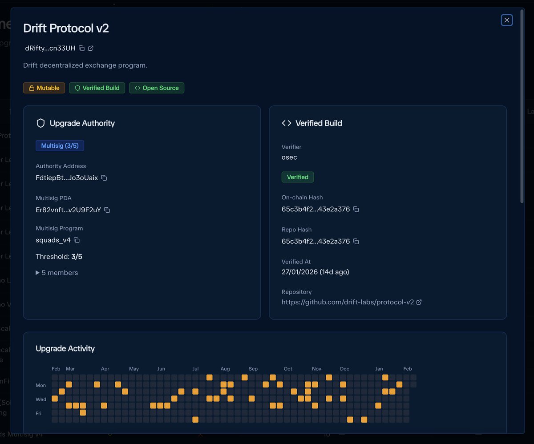Click the Drift decentralized exchange program description
Screen dimensions: 534x444
click(85, 65)
